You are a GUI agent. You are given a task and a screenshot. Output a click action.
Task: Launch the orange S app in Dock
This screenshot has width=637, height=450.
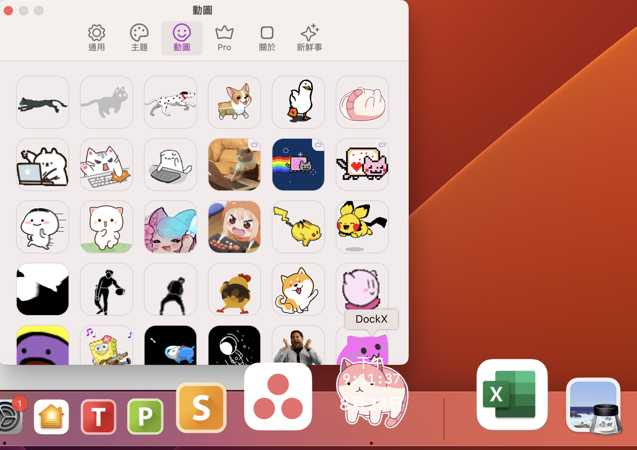(x=201, y=408)
